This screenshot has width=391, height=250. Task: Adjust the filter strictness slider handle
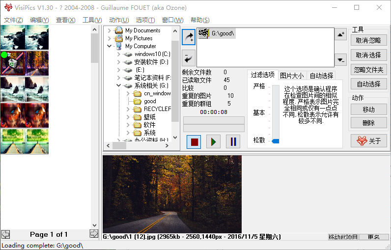(x=275, y=141)
